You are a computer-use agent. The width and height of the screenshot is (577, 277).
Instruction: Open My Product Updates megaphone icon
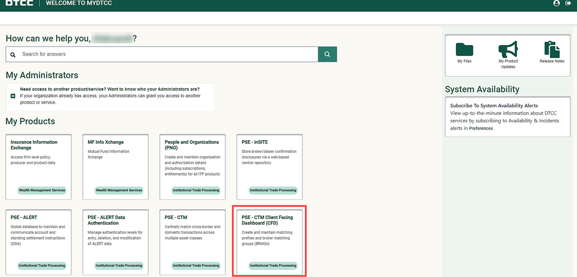coord(508,49)
